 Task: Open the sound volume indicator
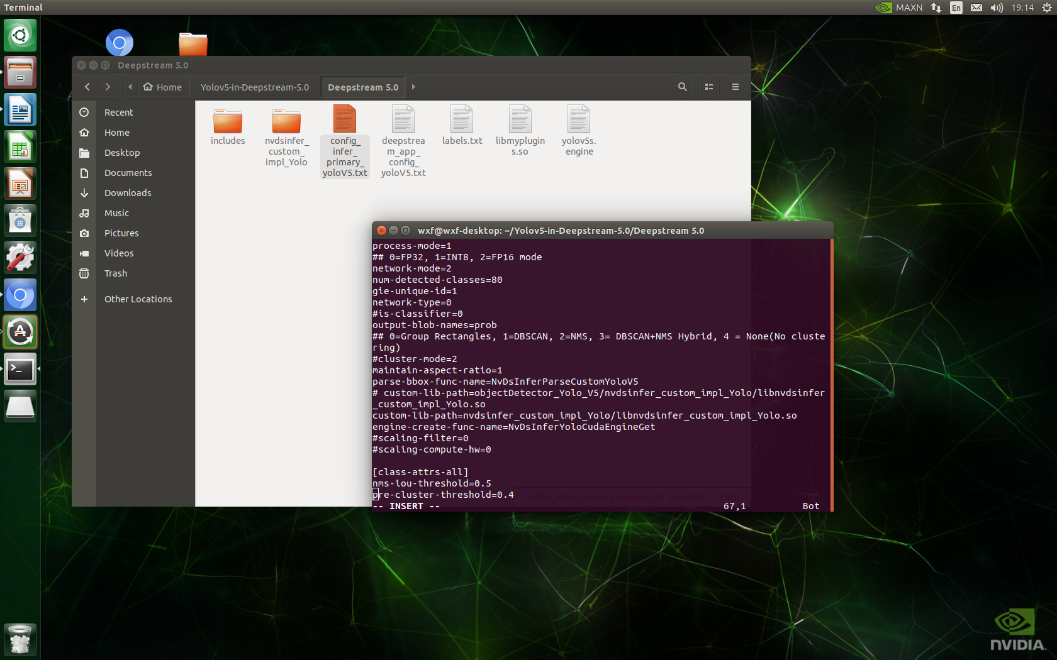pos(997,8)
